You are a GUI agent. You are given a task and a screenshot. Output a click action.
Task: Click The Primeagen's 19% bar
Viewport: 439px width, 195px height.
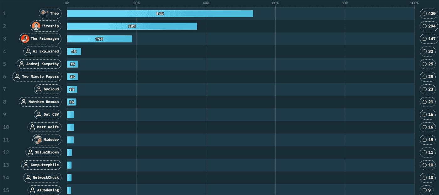coord(99,39)
